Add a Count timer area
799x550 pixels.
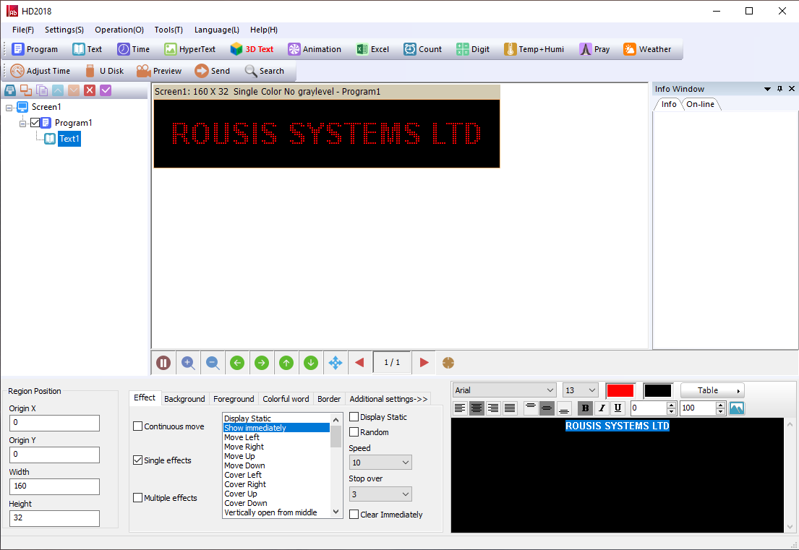[x=422, y=49]
